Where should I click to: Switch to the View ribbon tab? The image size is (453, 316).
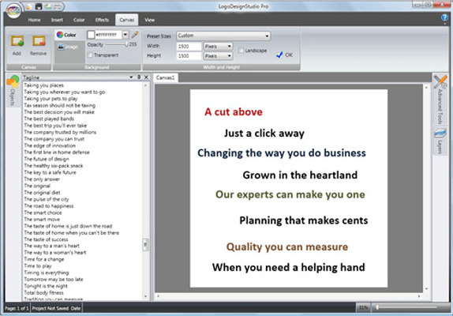click(x=150, y=20)
